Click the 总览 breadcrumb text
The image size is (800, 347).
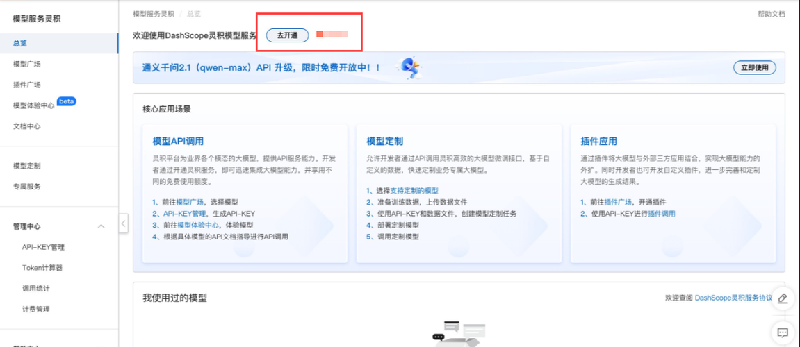(194, 15)
